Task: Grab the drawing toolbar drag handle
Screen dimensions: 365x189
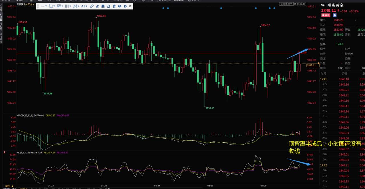Action: [38, 6]
